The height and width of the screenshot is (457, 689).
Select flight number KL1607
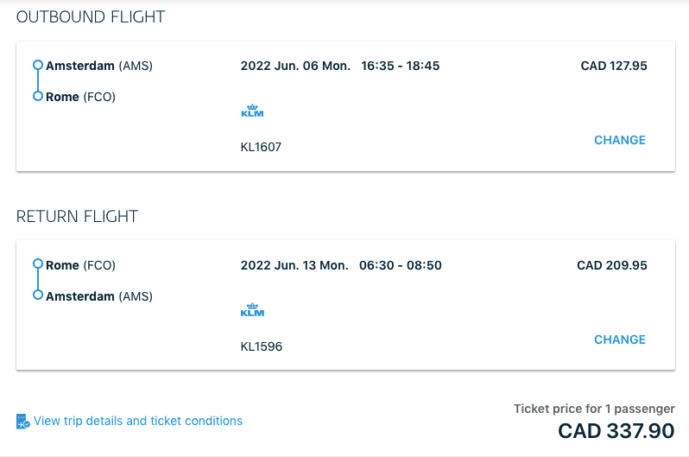261,147
